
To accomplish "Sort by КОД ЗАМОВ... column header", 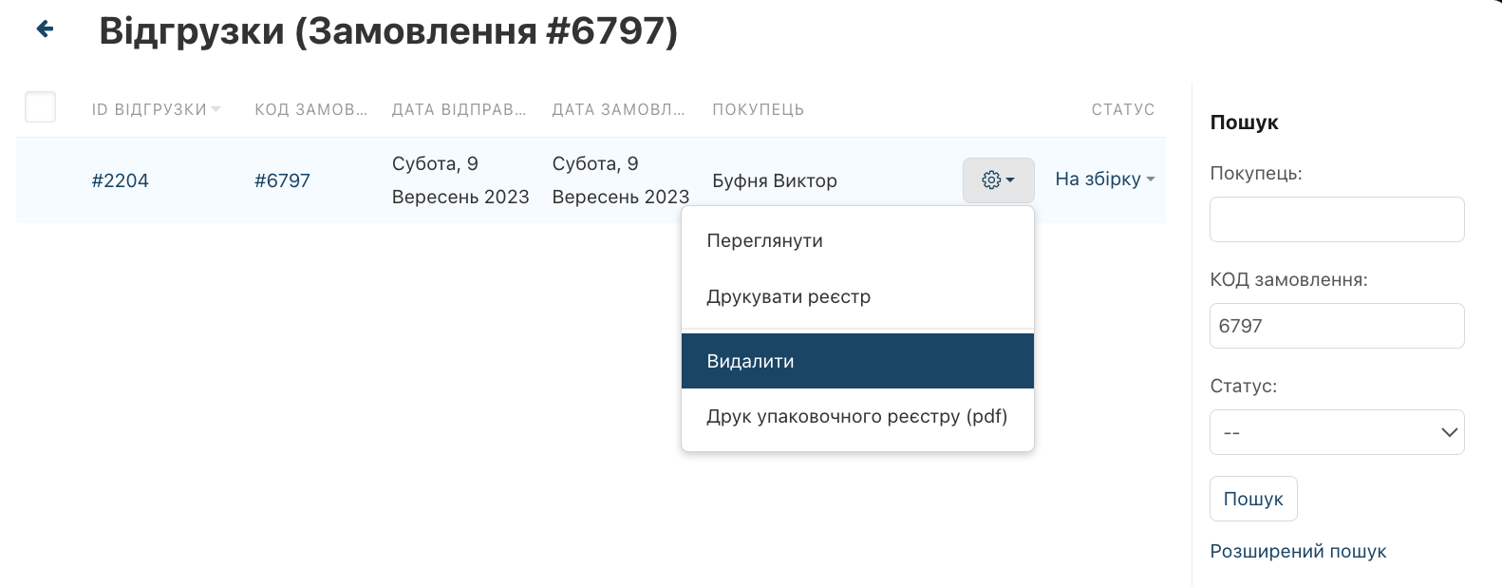I will coord(310,109).
